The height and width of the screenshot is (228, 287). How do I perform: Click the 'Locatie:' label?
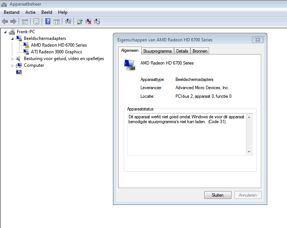148,96
